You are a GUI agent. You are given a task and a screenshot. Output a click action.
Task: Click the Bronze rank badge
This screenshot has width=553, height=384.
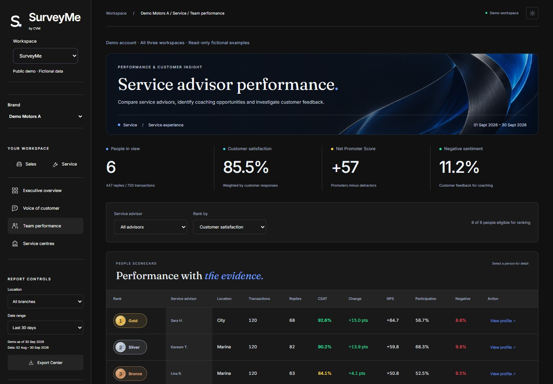click(x=130, y=374)
